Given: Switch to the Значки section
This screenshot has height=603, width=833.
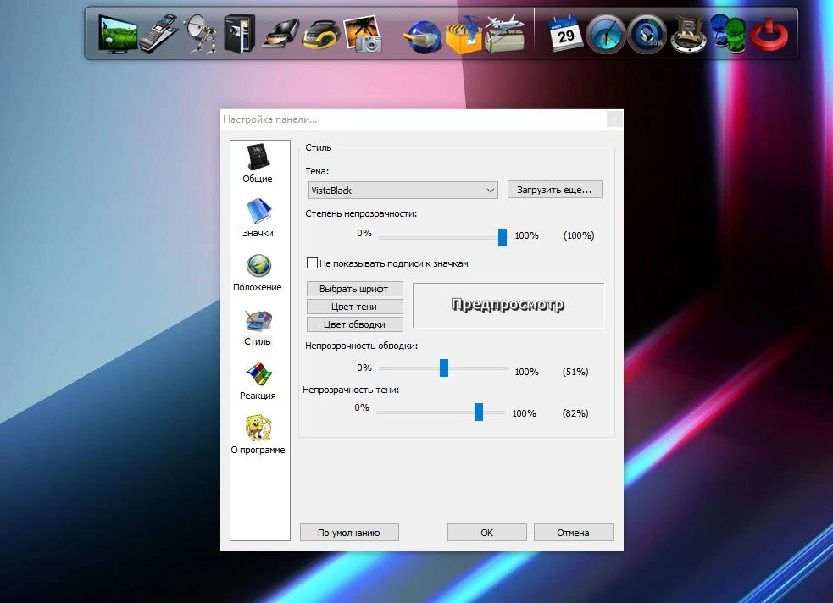Looking at the screenshot, I should coord(258,218).
